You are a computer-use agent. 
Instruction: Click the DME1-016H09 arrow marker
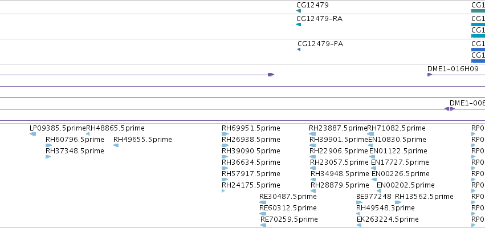430,75
